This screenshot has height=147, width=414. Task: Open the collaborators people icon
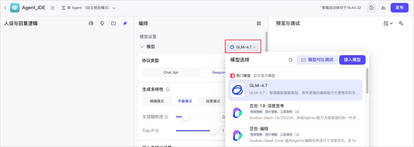(384, 8)
